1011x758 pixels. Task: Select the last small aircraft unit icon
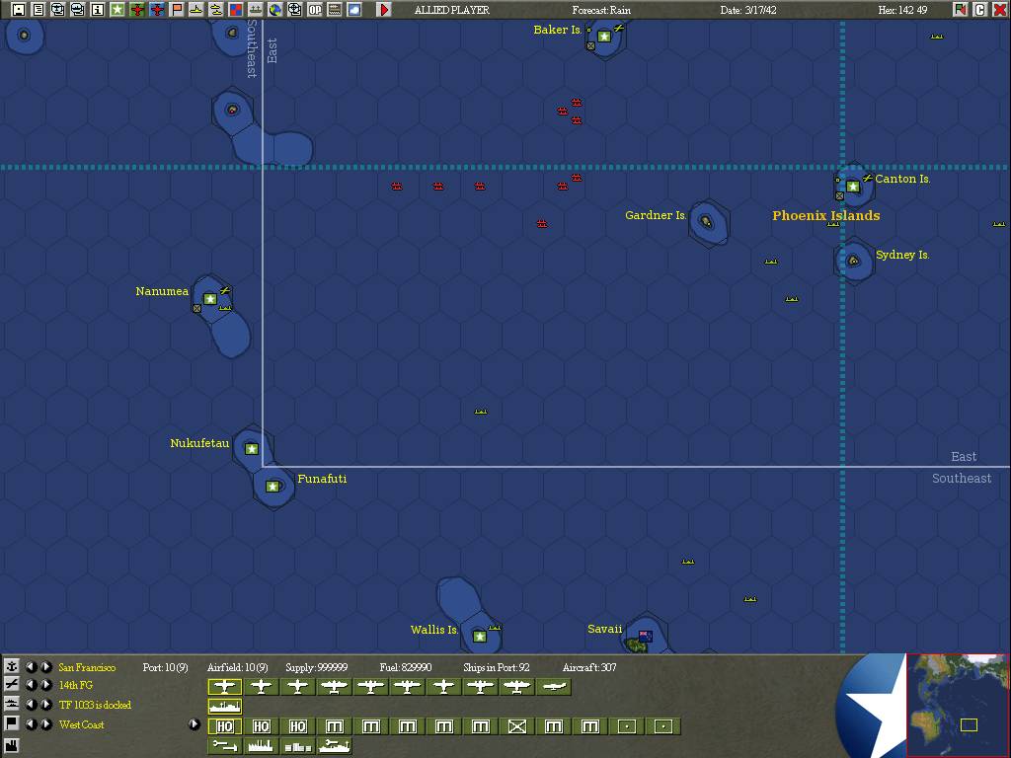[x=554, y=687]
